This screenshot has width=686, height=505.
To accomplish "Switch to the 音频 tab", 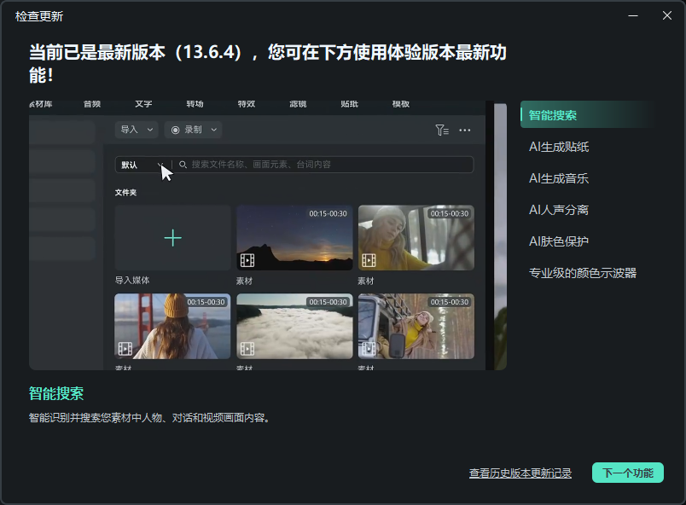I will point(90,104).
